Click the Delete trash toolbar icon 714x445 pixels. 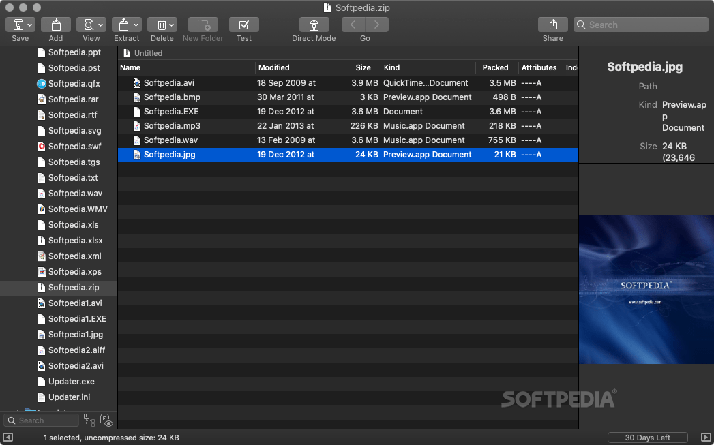pyautogui.click(x=162, y=25)
